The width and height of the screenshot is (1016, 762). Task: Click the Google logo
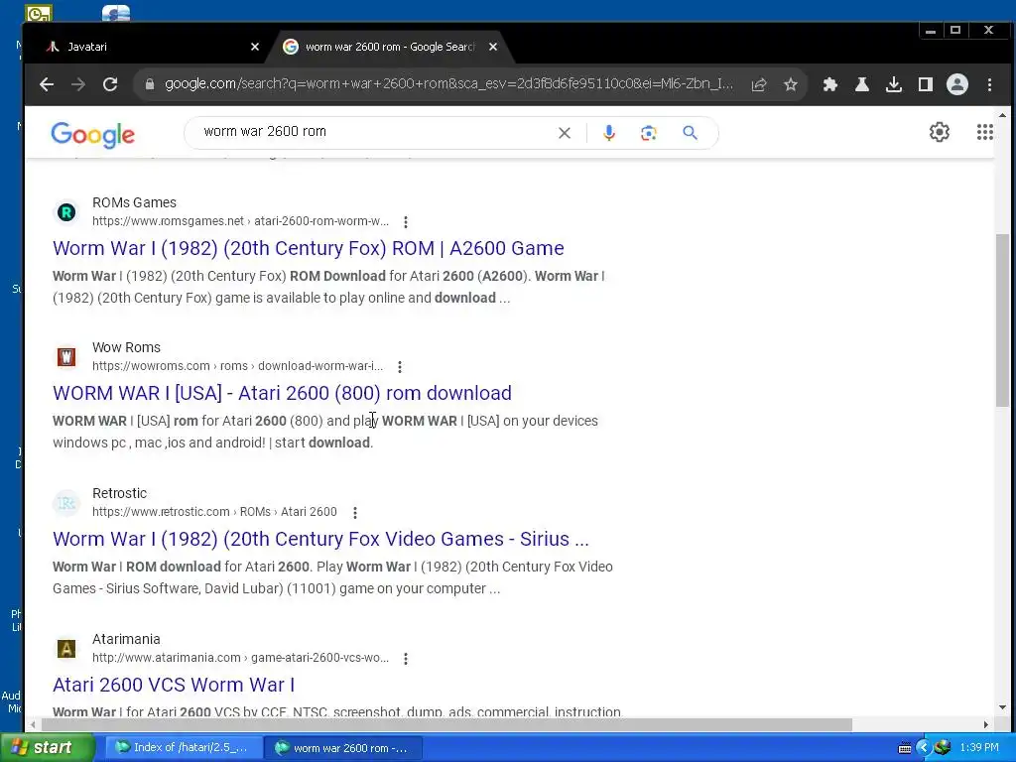(x=92, y=135)
